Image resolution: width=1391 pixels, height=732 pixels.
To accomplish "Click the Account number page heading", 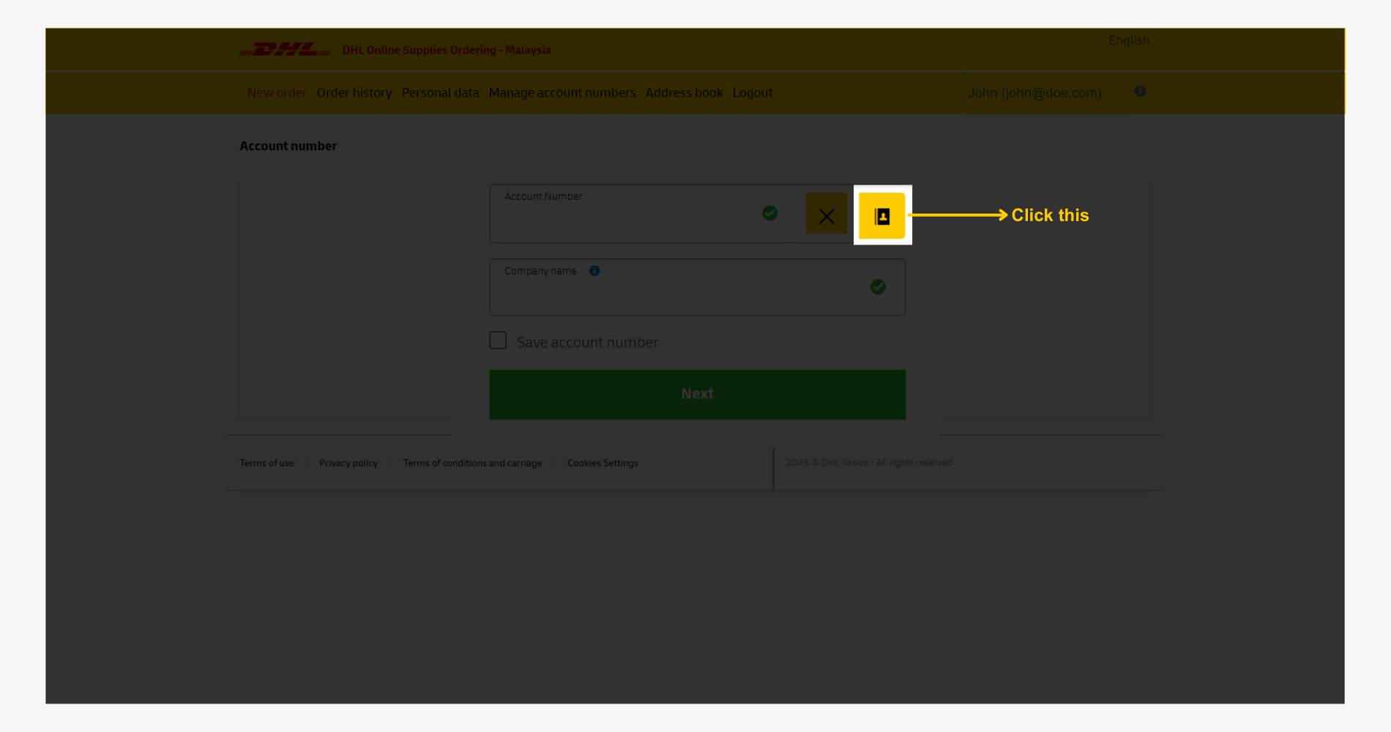I will click(288, 146).
